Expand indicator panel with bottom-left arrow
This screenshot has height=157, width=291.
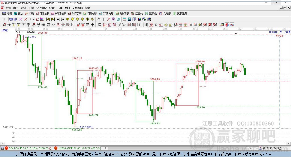coord(3,143)
